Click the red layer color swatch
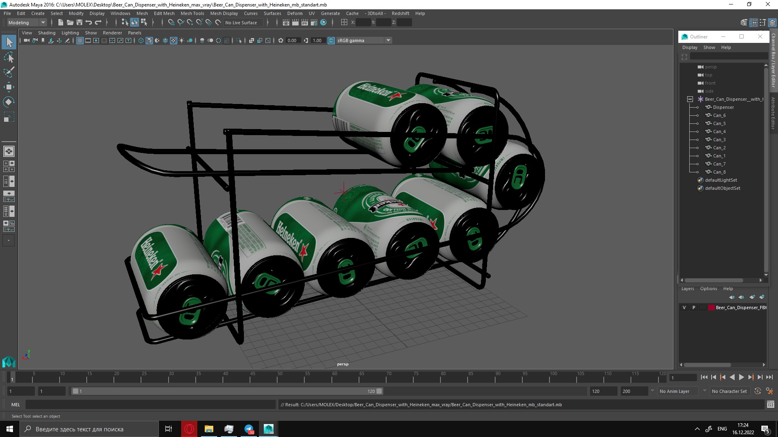The image size is (778, 437). coord(711,308)
